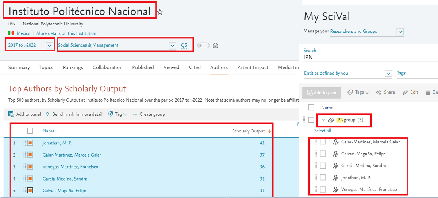The height and width of the screenshot is (198, 438).
Task: Open Jonathan, M. P. author link in table
Action: click(57, 143)
